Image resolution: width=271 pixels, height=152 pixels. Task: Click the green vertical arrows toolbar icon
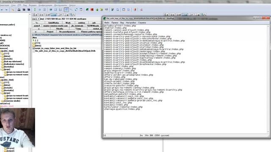(35, 10)
